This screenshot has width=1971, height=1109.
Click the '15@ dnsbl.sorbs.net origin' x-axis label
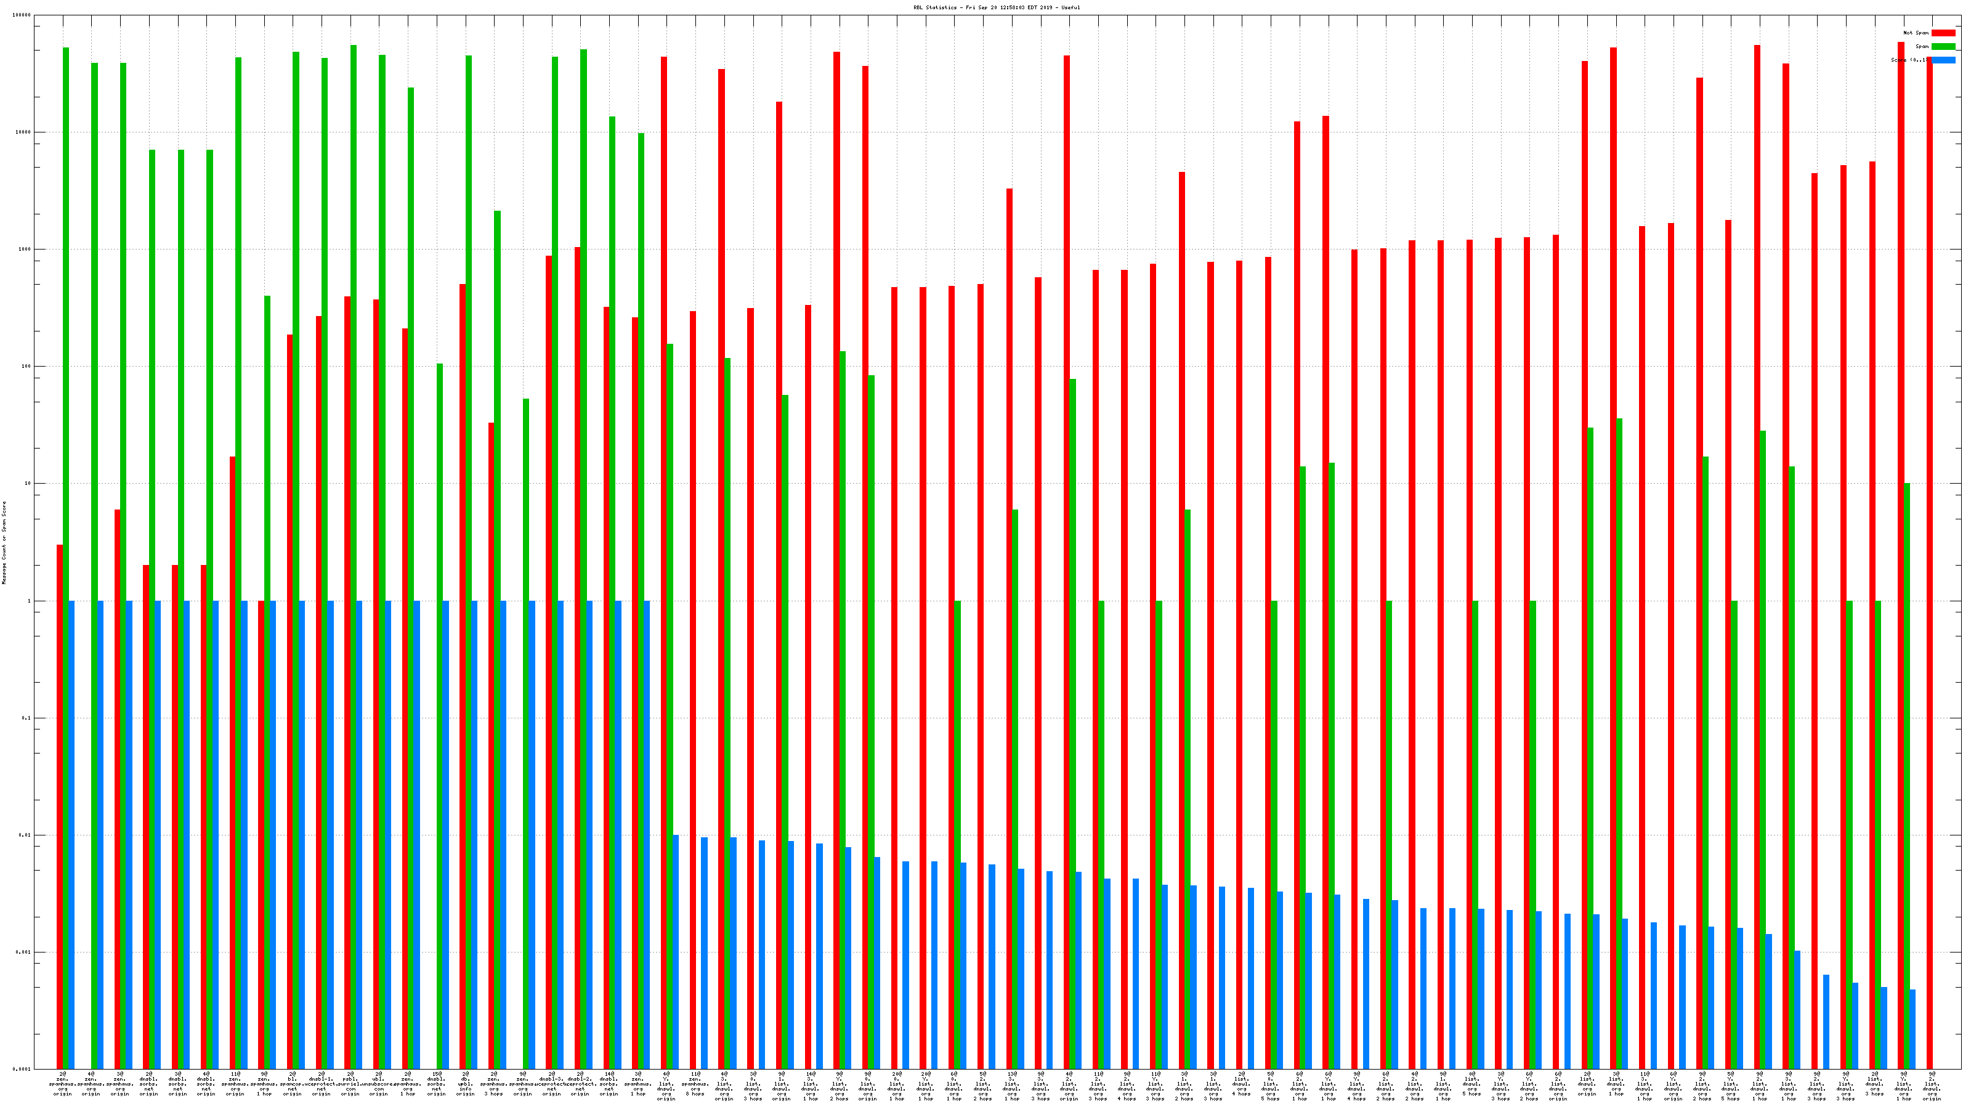point(436,1084)
